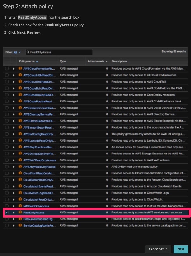
Task: Click the policy icon for AWSXrayReadOnlyAccess
Action: coord(20,166)
